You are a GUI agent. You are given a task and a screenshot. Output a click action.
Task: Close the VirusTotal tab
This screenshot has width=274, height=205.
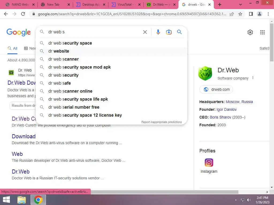(139, 5)
